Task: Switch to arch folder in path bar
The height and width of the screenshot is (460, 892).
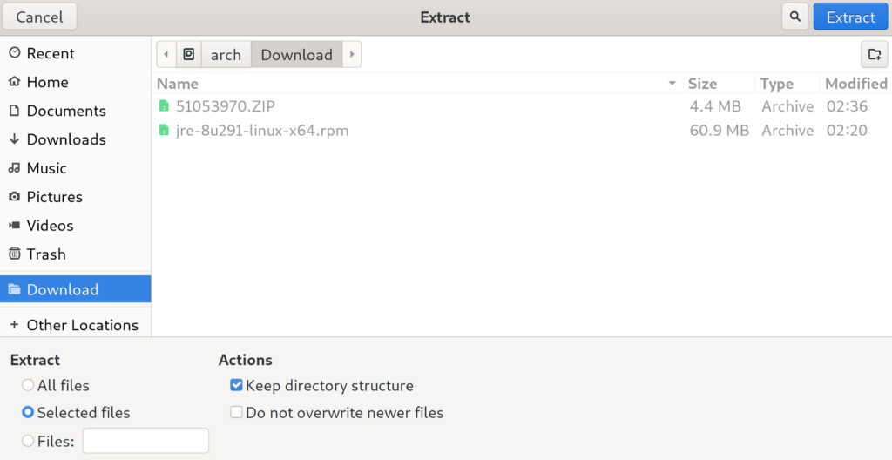Action: [x=226, y=55]
